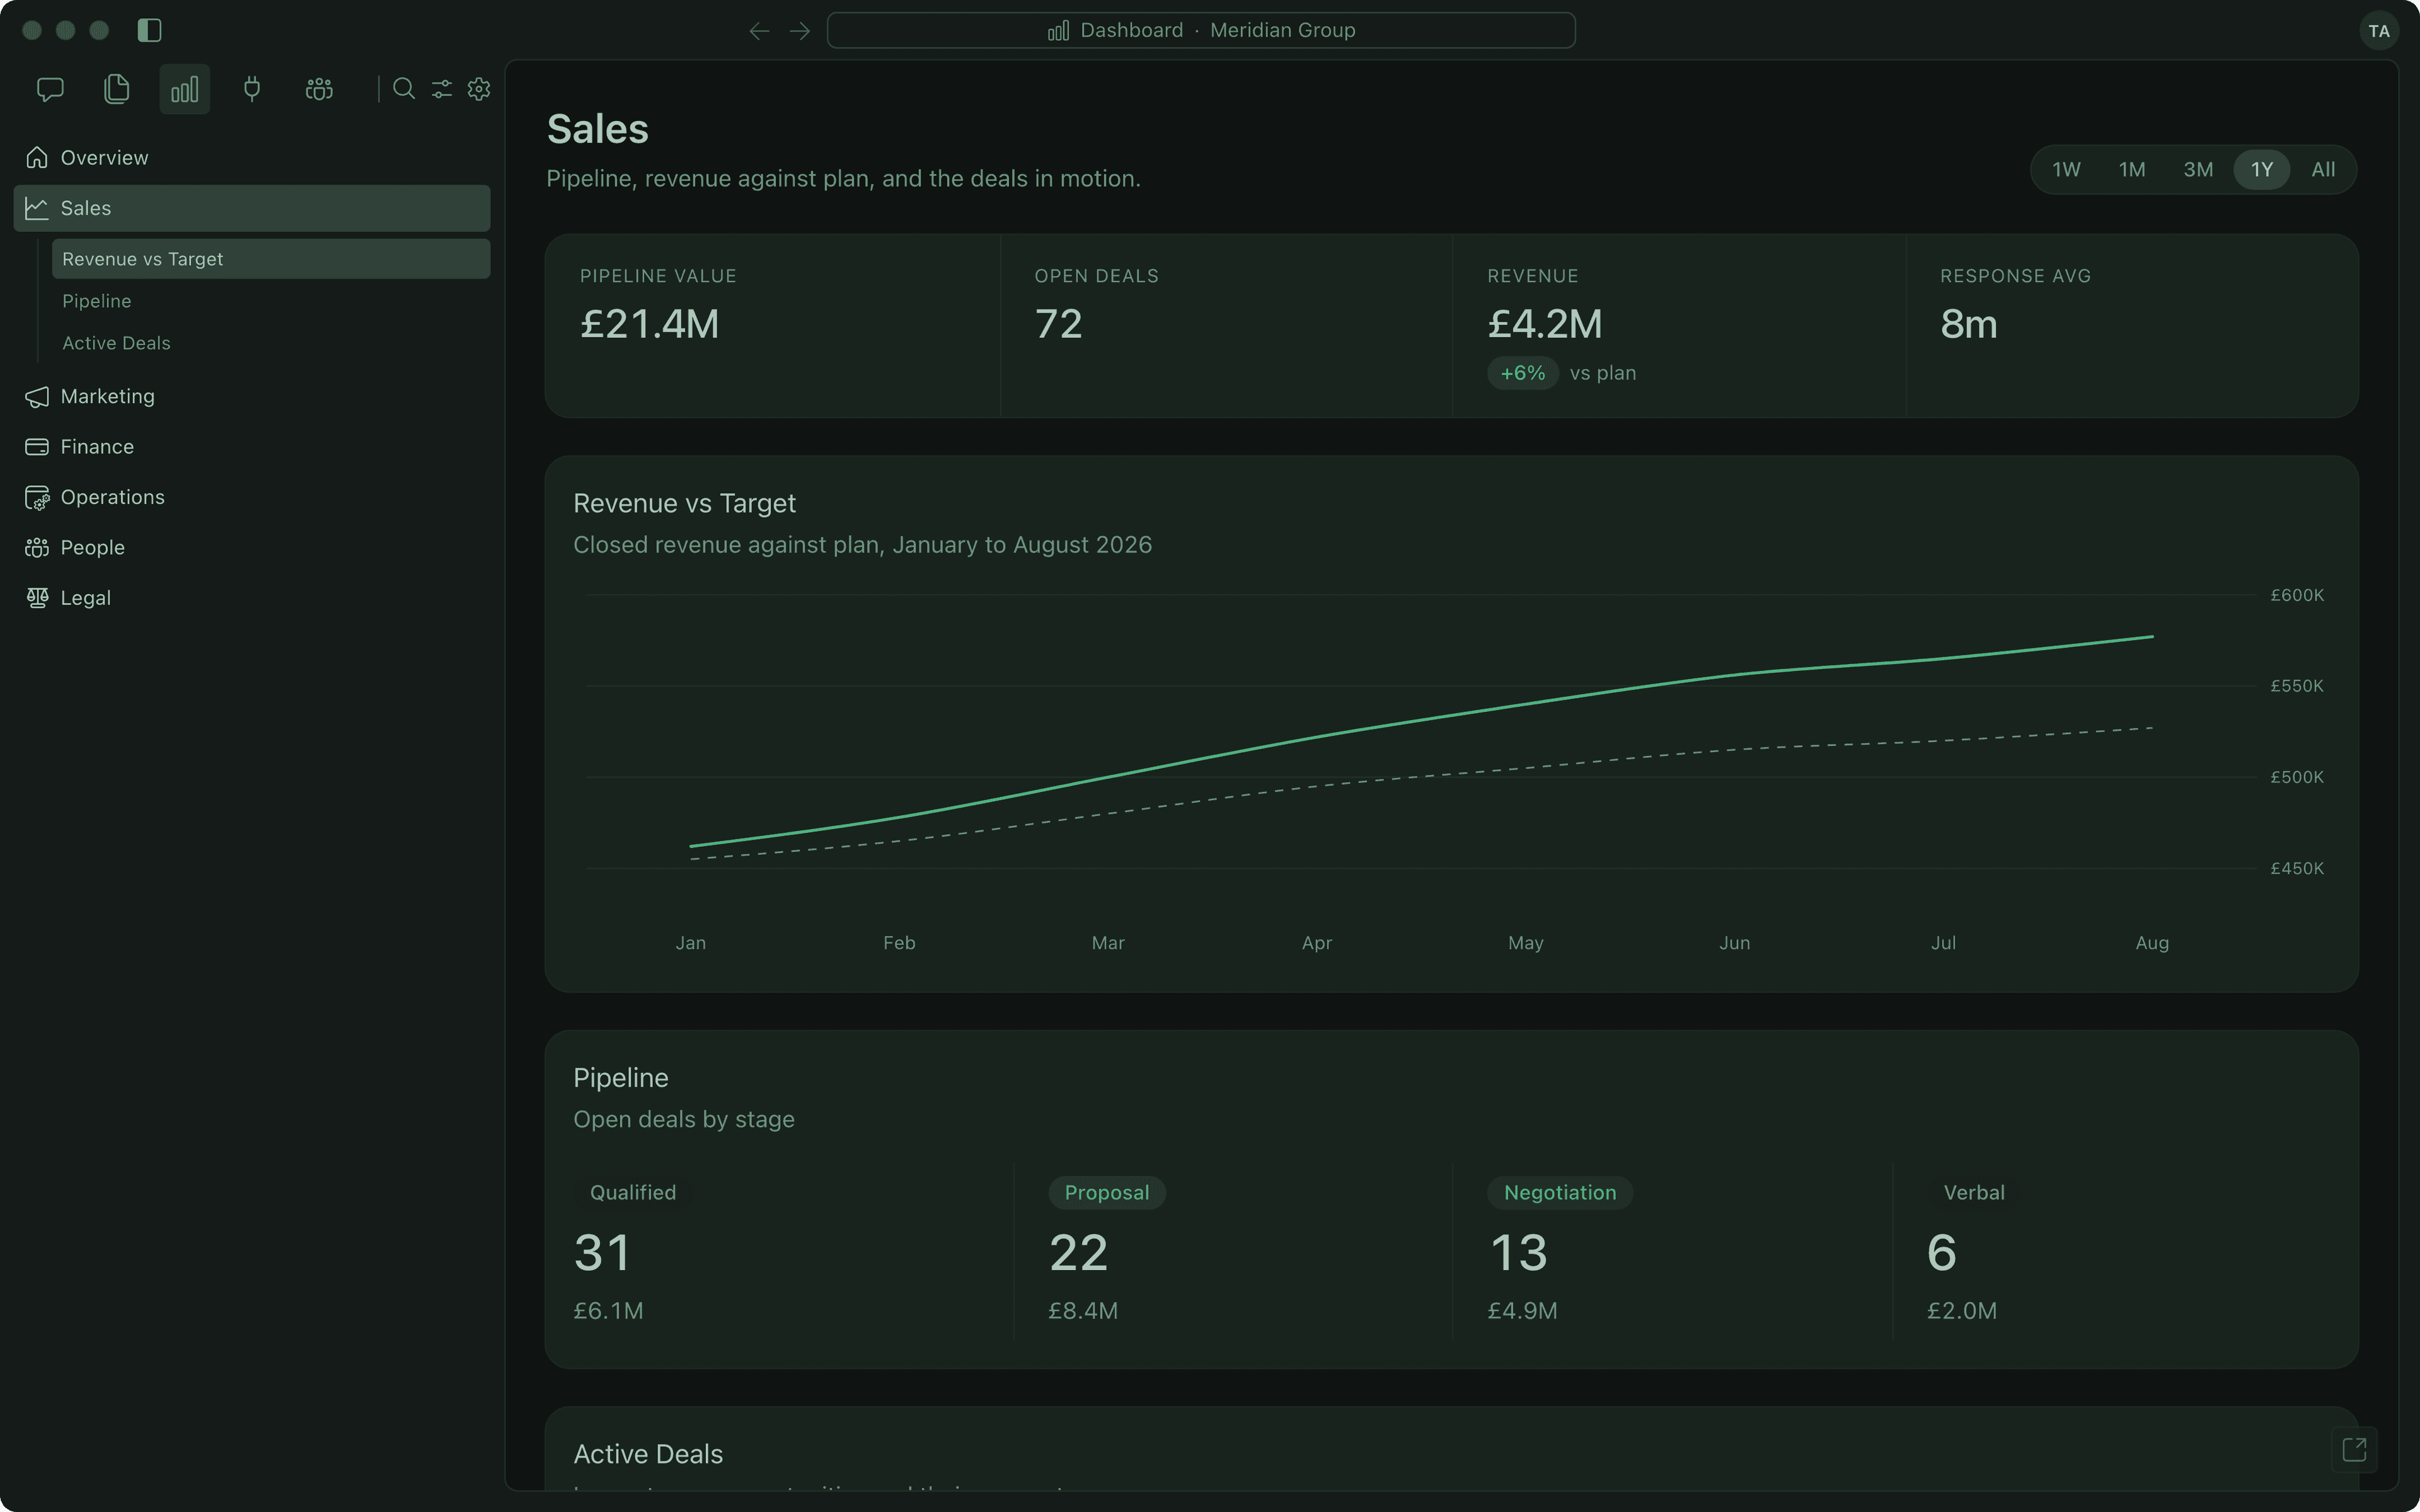Click the Negotiation stage badge
Screen dimensions: 2420x1512
pyautogui.click(x=1560, y=1193)
